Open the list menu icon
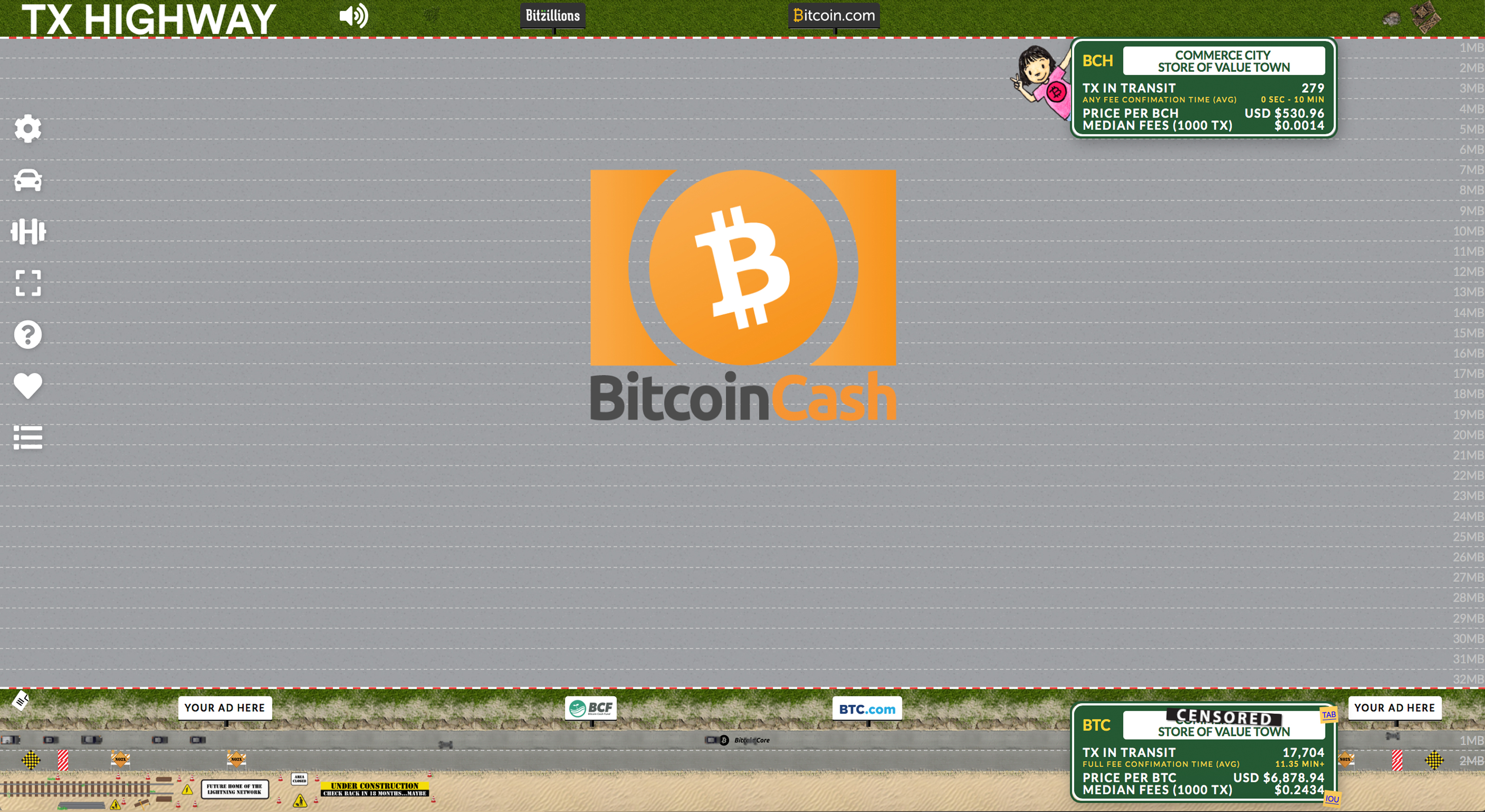This screenshot has height=812, width=1485. click(28, 438)
